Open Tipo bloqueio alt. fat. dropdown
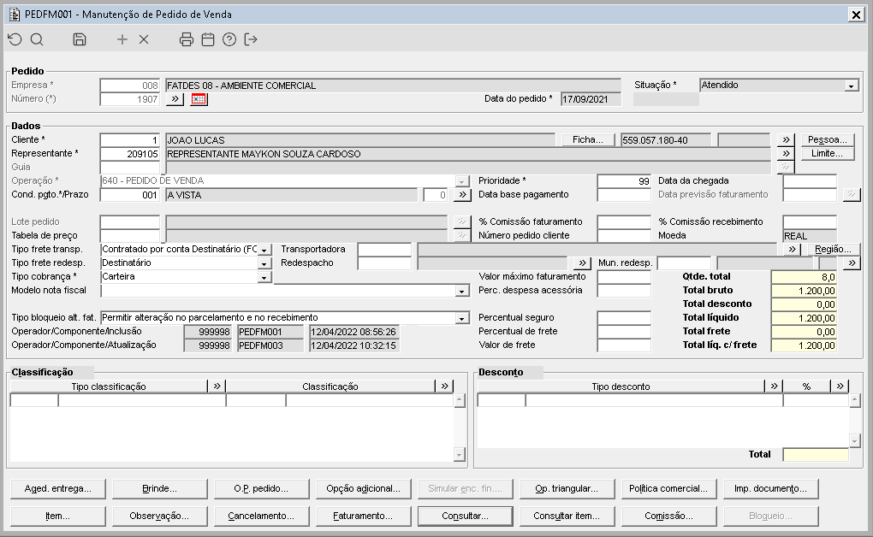 click(462, 318)
